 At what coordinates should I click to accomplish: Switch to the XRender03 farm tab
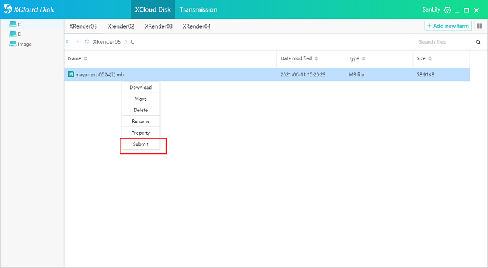159,26
